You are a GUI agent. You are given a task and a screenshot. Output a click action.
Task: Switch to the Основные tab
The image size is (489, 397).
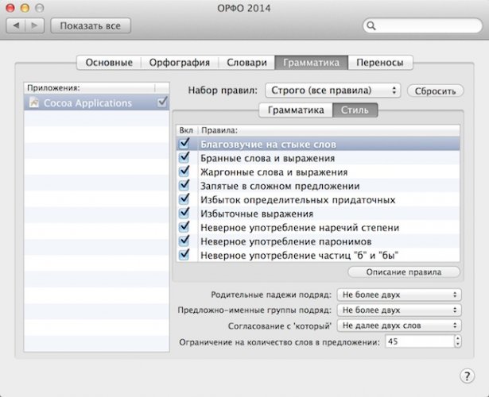tap(109, 63)
